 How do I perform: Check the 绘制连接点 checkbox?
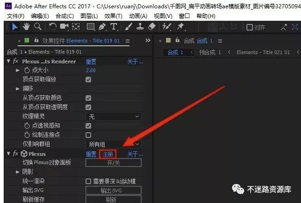[88, 135]
